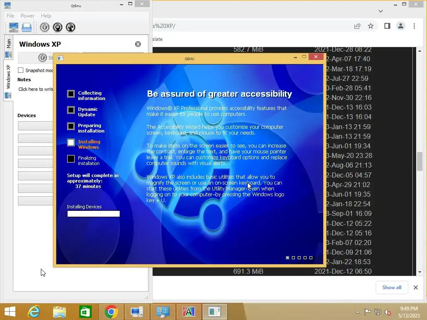Click the 'Click here to write' notes field
This screenshot has width=427, height=320.
click(x=36, y=89)
